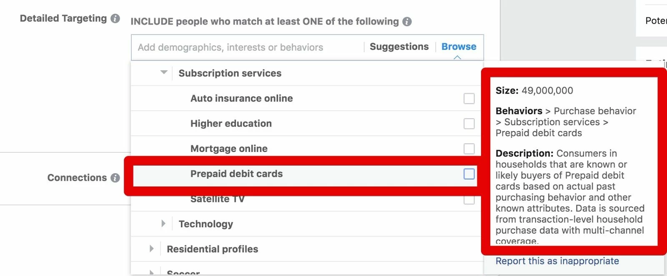The image size is (667, 276).
Task: Check the Higher education checkbox
Action: click(469, 124)
